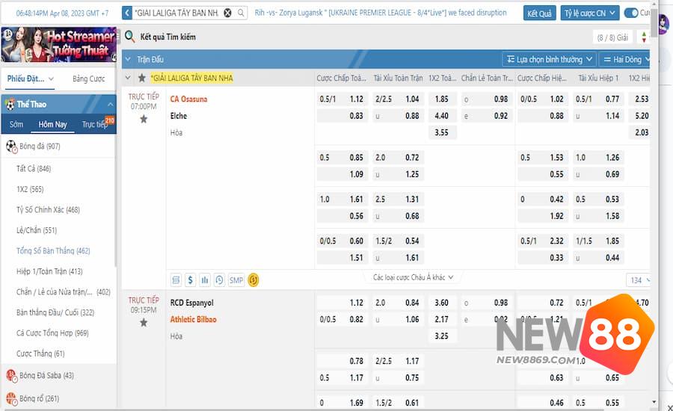
Task: Open the bar chart statistics icon
Action: pyautogui.click(x=204, y=280)
